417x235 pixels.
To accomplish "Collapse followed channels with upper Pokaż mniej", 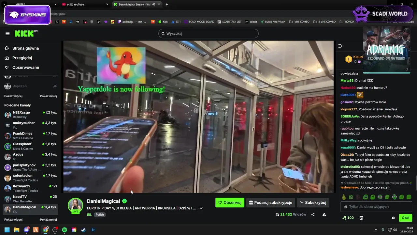I will (49, 96).
